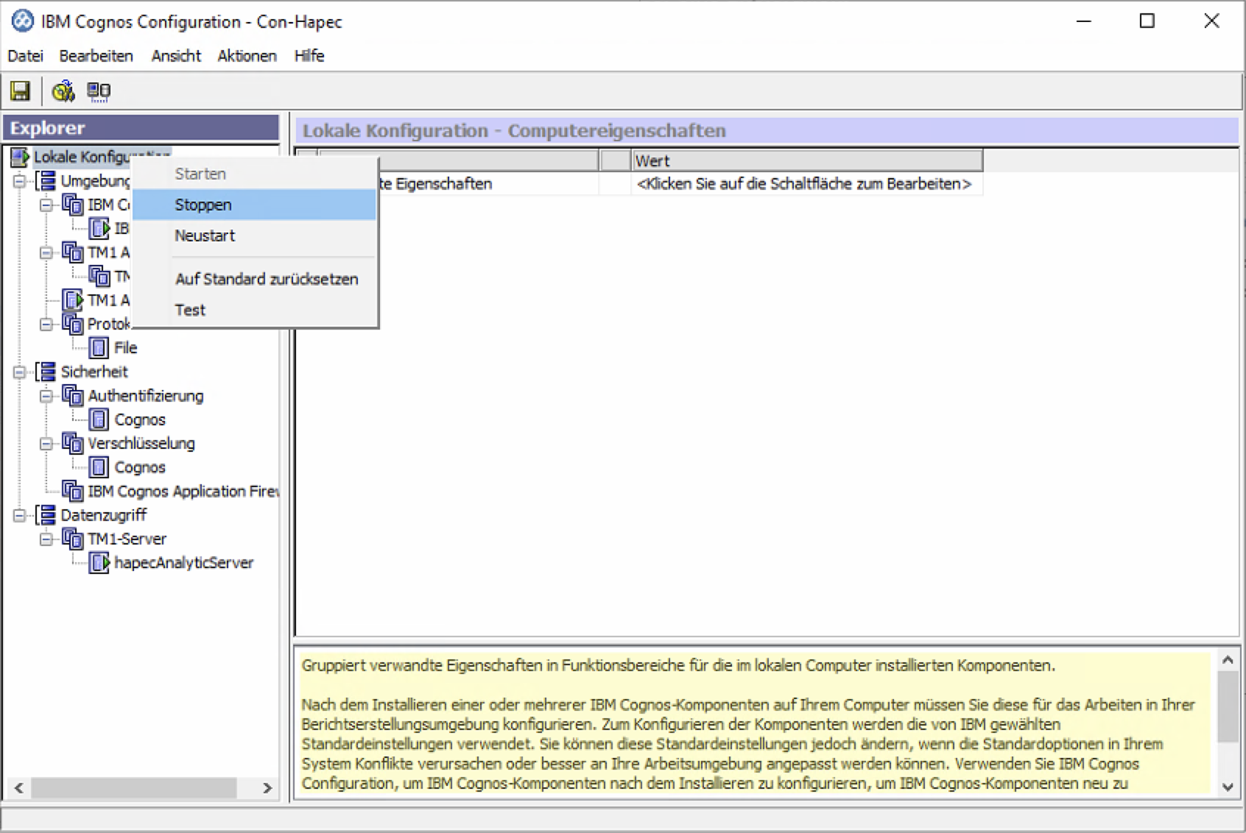Click the IBM Cognos Application Firewall icon
1246x833 pixels.
pos(72,491)
